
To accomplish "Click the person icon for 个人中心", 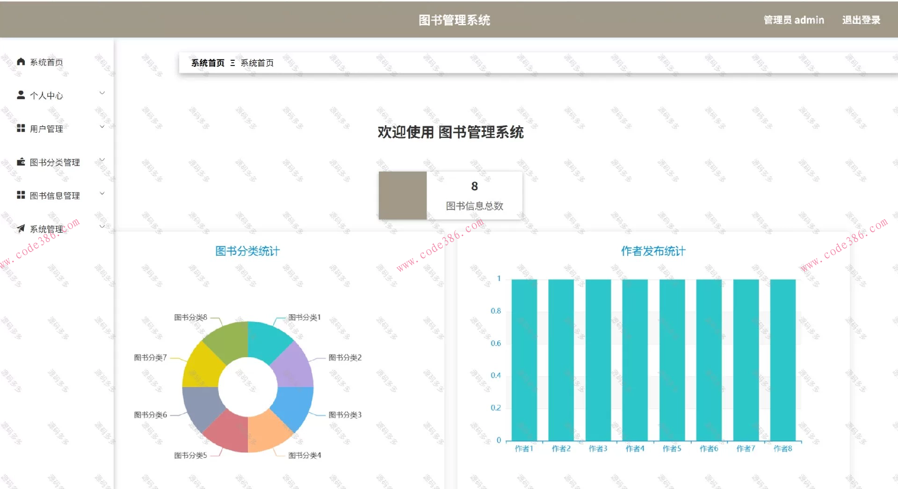I will point(21,95).
